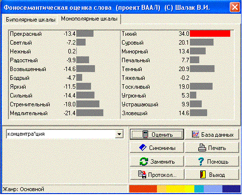Click the Синонимы button text
Image resolution: width=246 pixels, height=196 pixels.
click(x=162, y=148)
